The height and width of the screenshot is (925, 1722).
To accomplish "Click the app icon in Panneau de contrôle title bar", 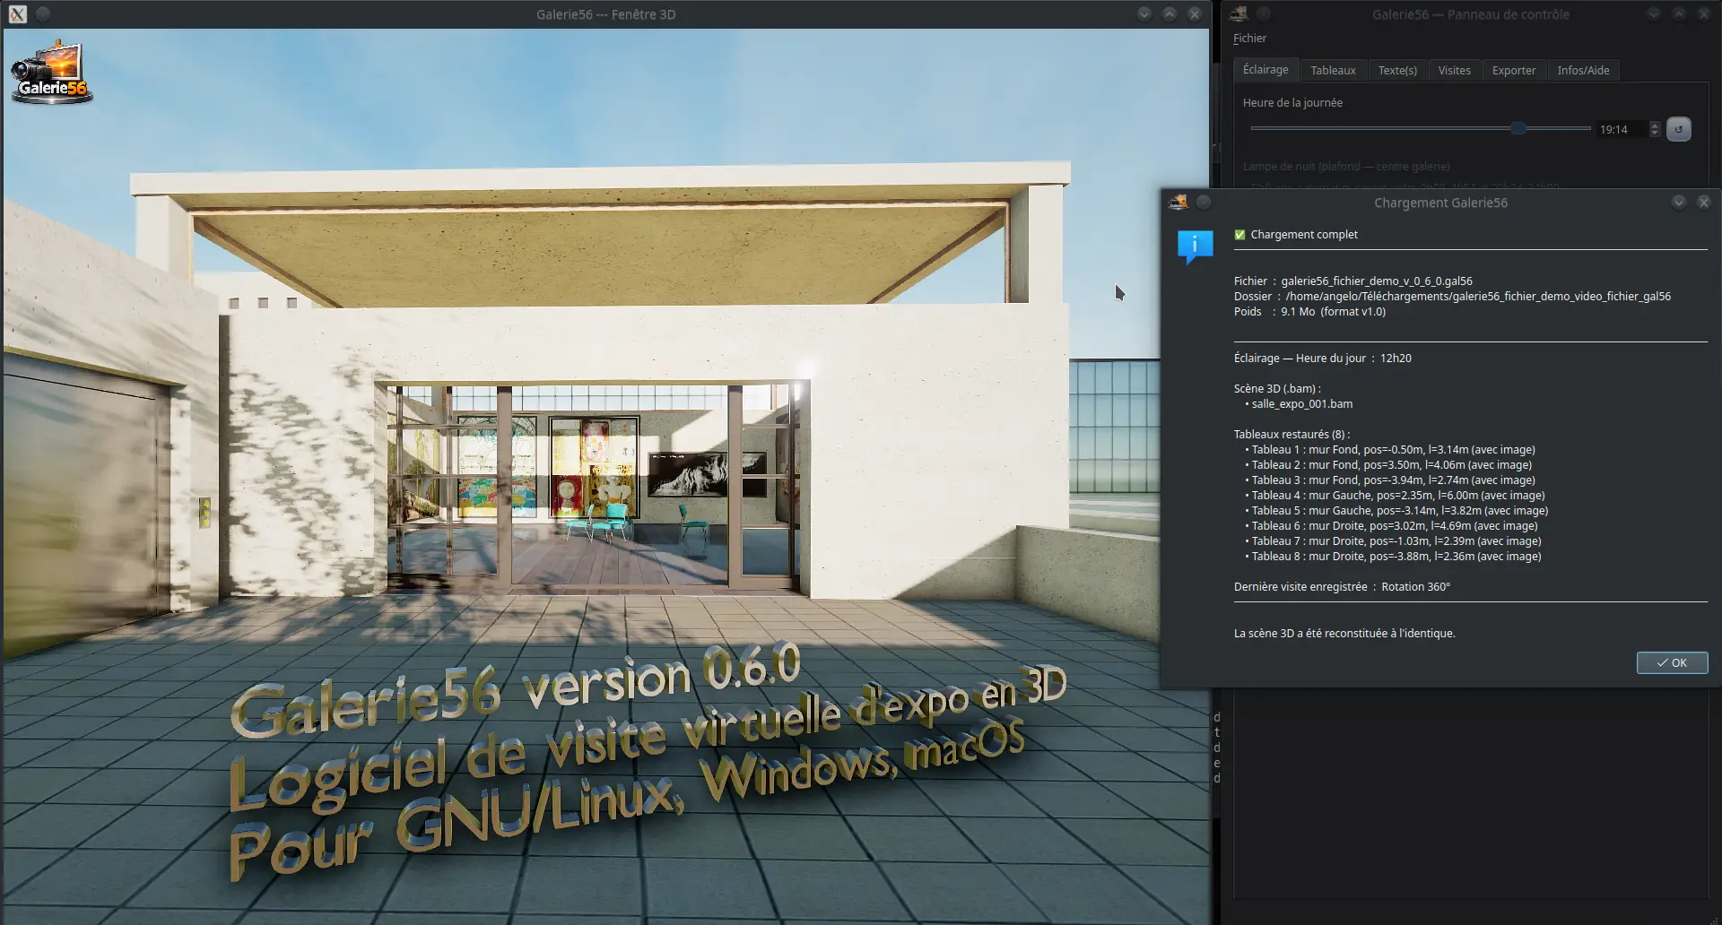I will tap(1239, 14).
